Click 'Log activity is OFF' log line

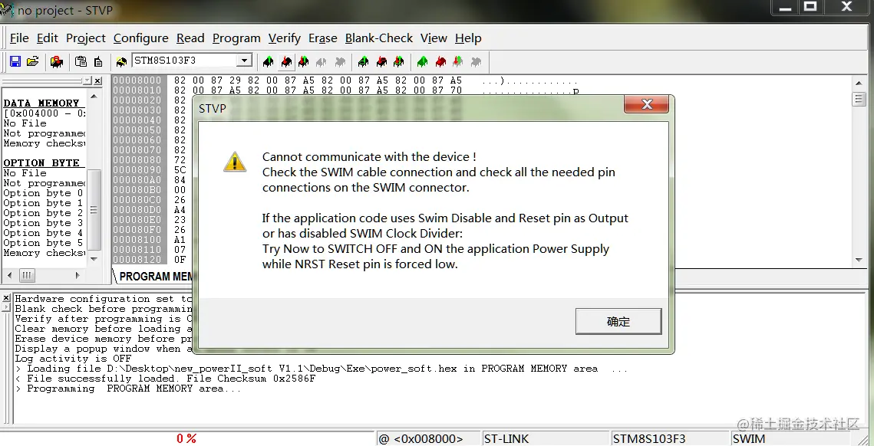tap(73, 359)
